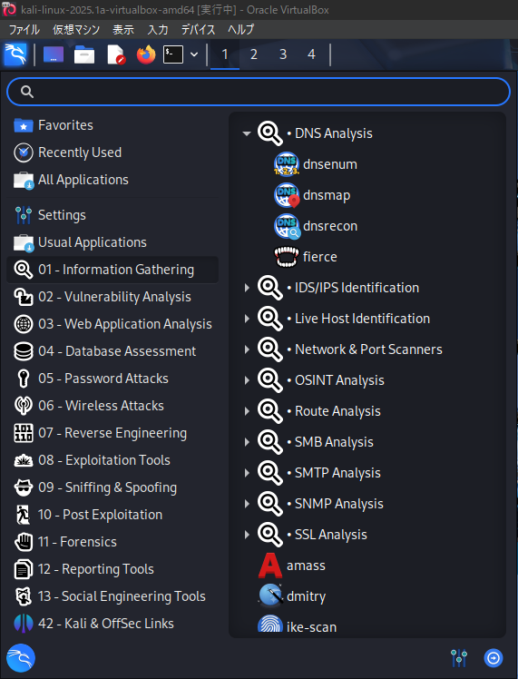Screen dimensions: 518x679
Task: Select 10 - Post Exploitation category
Action: pyautogui.click(x=112, y=515)
